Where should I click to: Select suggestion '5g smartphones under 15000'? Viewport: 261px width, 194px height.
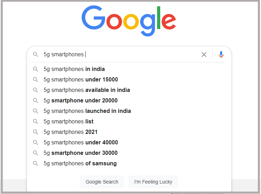click(x=81, y=80)
